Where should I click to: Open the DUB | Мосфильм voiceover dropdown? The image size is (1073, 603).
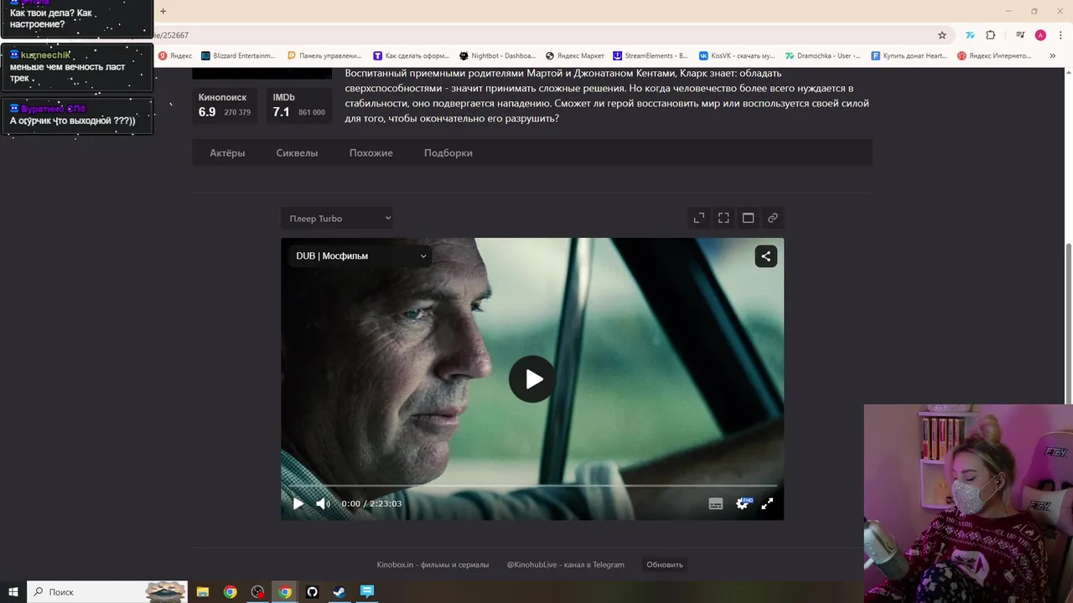click(x=360, y=256)
